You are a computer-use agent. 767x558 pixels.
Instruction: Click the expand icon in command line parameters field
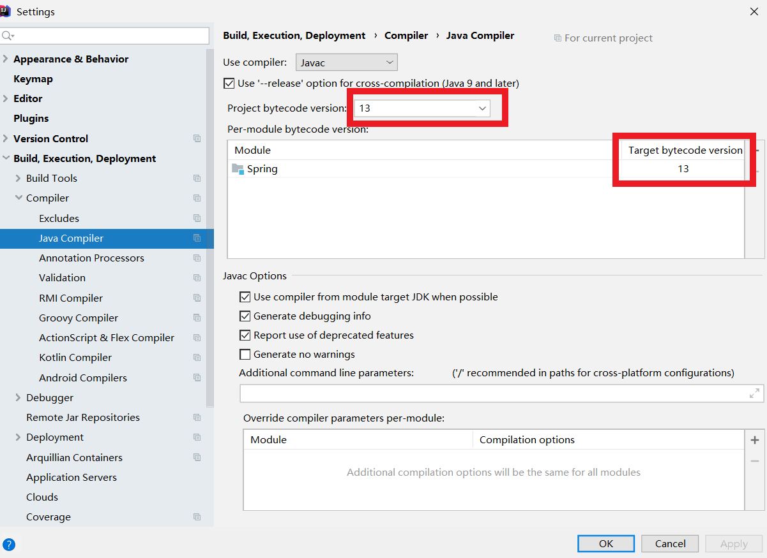(755, 393)
